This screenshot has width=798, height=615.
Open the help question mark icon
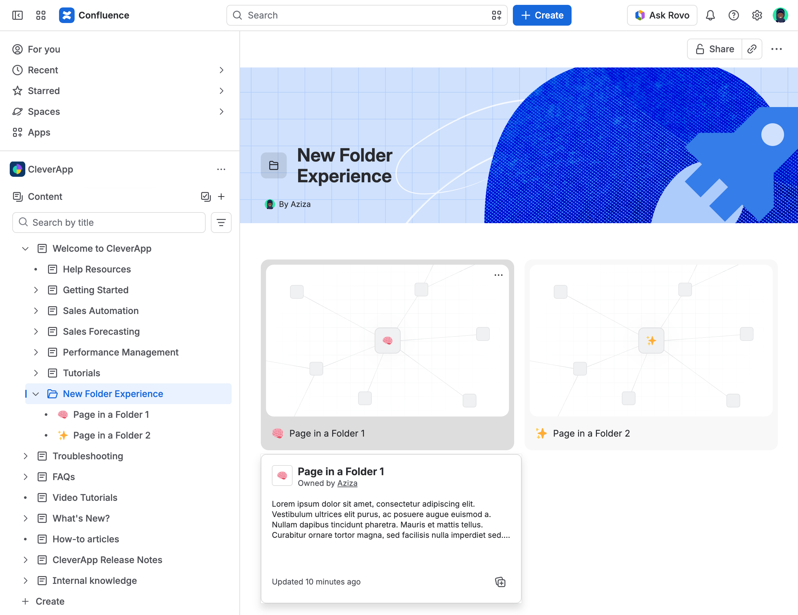point(733,15)
